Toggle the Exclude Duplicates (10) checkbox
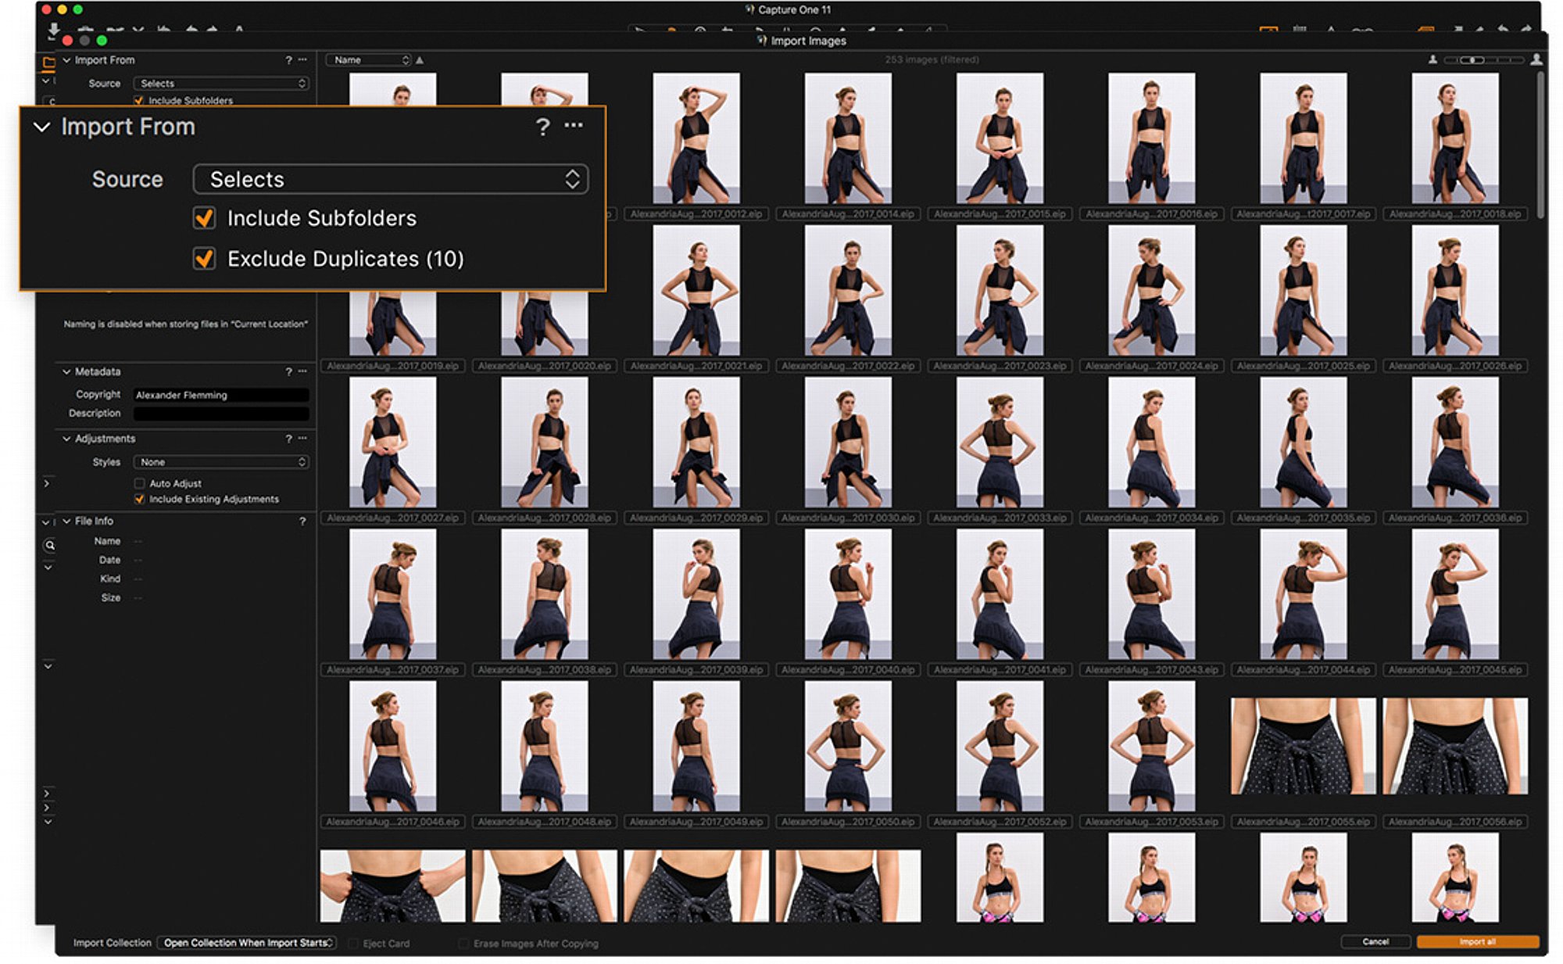 coord(205,259)
